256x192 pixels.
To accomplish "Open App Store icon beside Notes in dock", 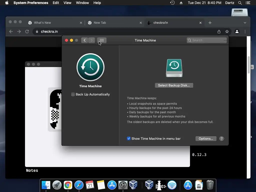I will pos(112,185).
